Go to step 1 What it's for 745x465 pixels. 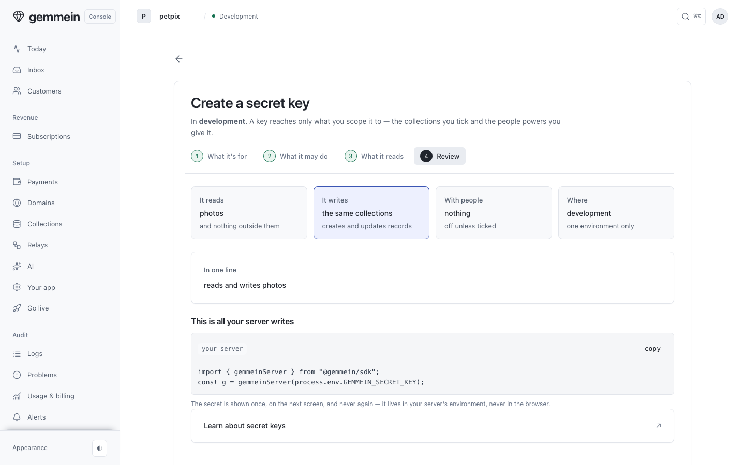coord(219,156)
